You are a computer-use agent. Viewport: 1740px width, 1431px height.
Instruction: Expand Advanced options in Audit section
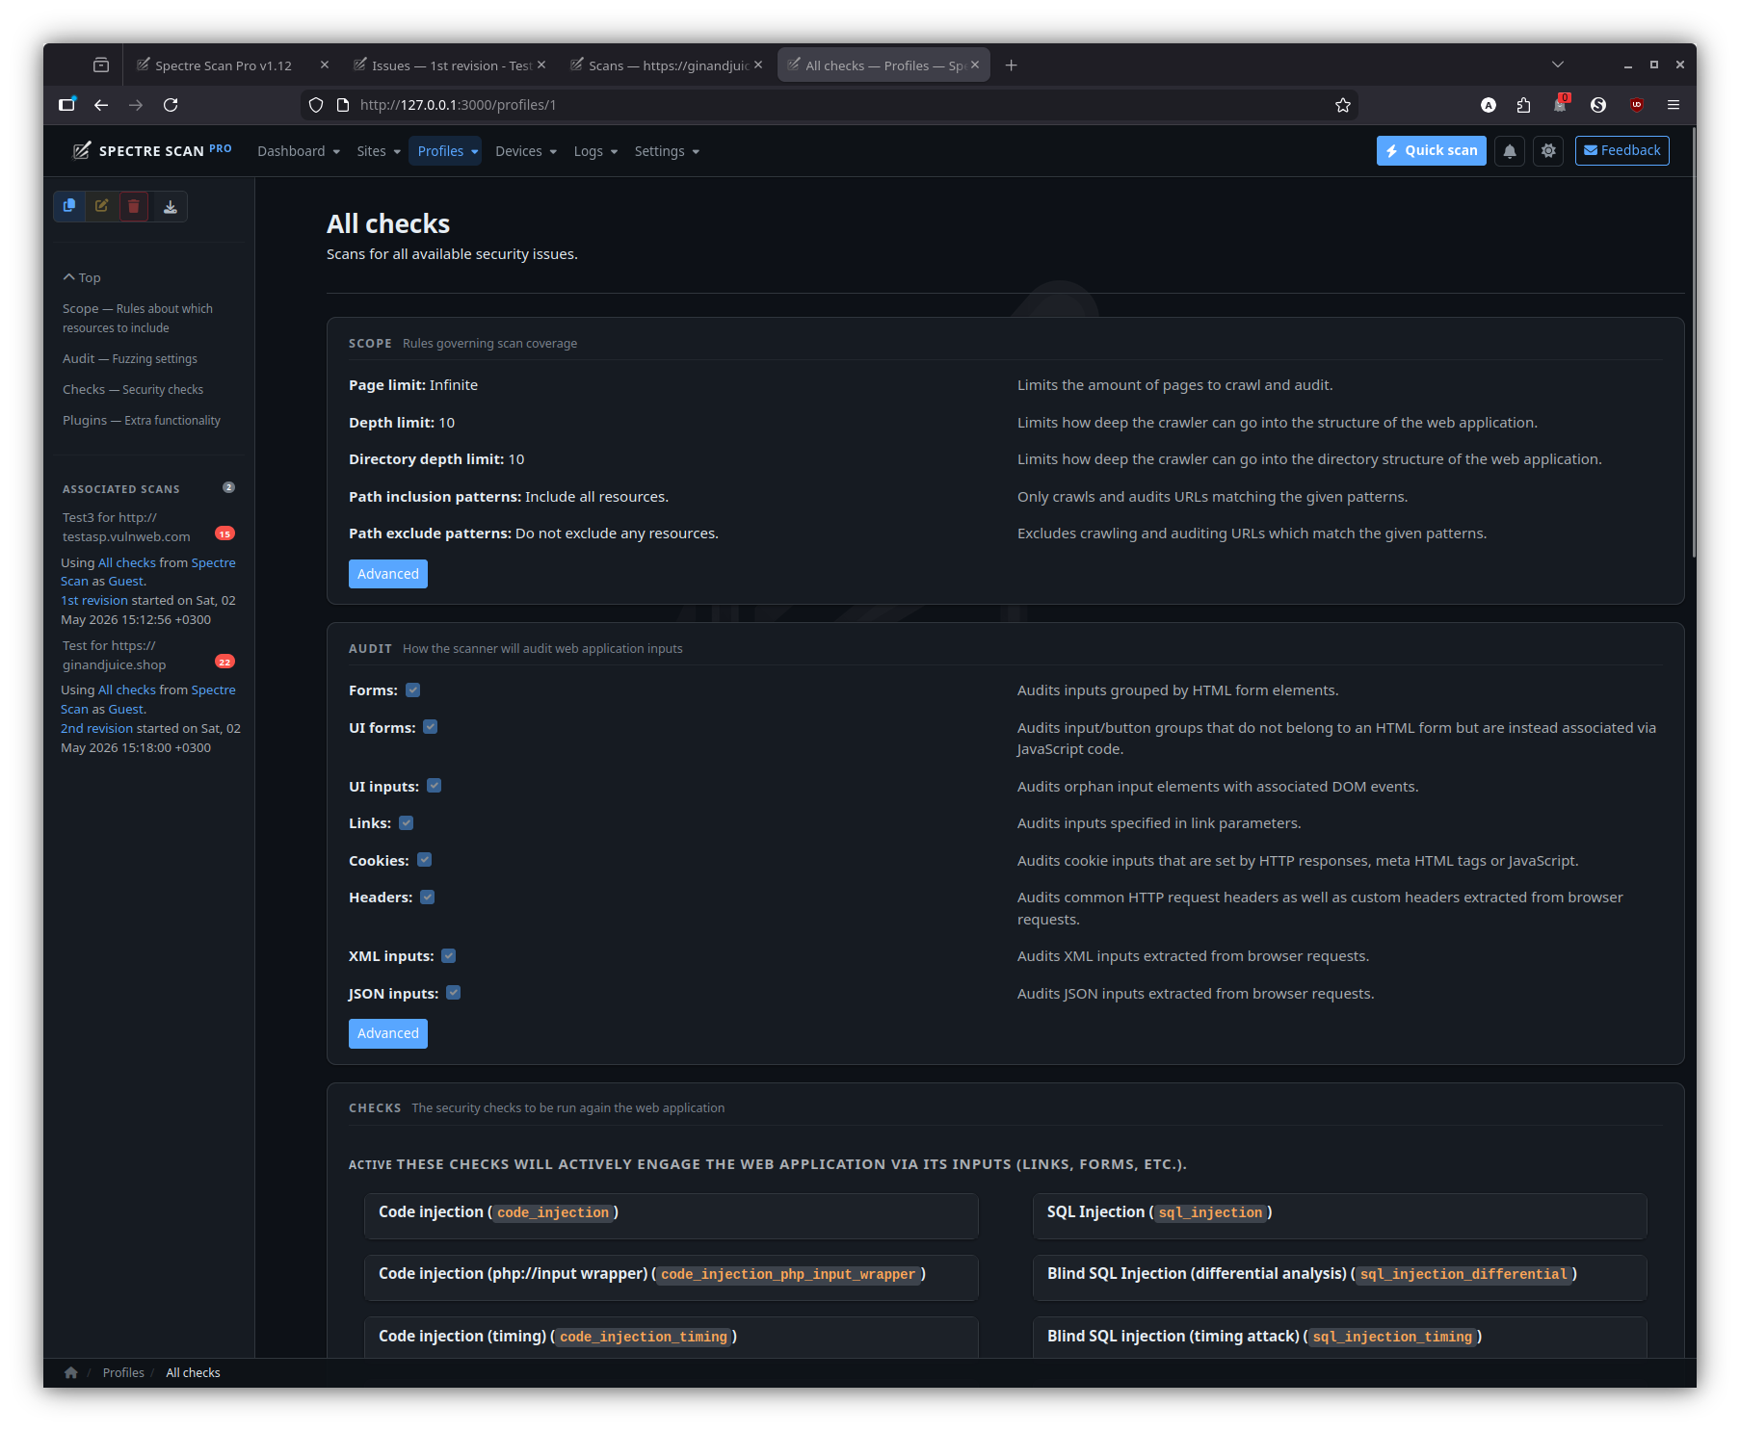pos(388,1033)
